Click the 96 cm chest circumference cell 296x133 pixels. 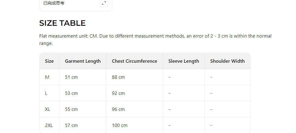tap(118, 109)
